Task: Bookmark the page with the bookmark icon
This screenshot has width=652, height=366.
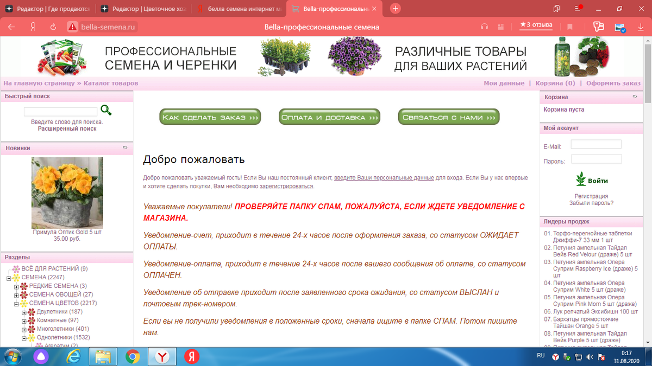Action: pyautogui.click(x=570, y=27)
